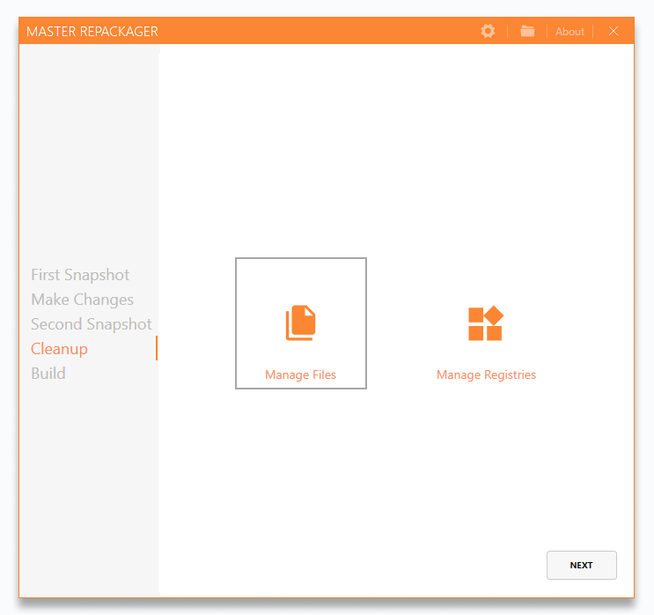
Task: Click the MASTER REPACKAGER title text
Action: [92, 32]
